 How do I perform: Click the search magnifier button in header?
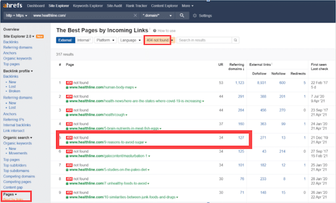click(x=182, y=15)
